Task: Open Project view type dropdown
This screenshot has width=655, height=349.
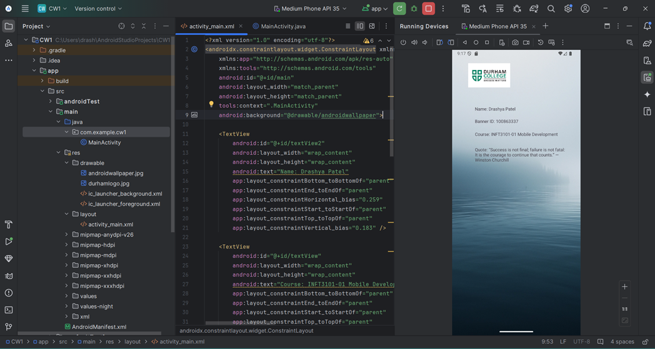Action: (x=36, y=26)
